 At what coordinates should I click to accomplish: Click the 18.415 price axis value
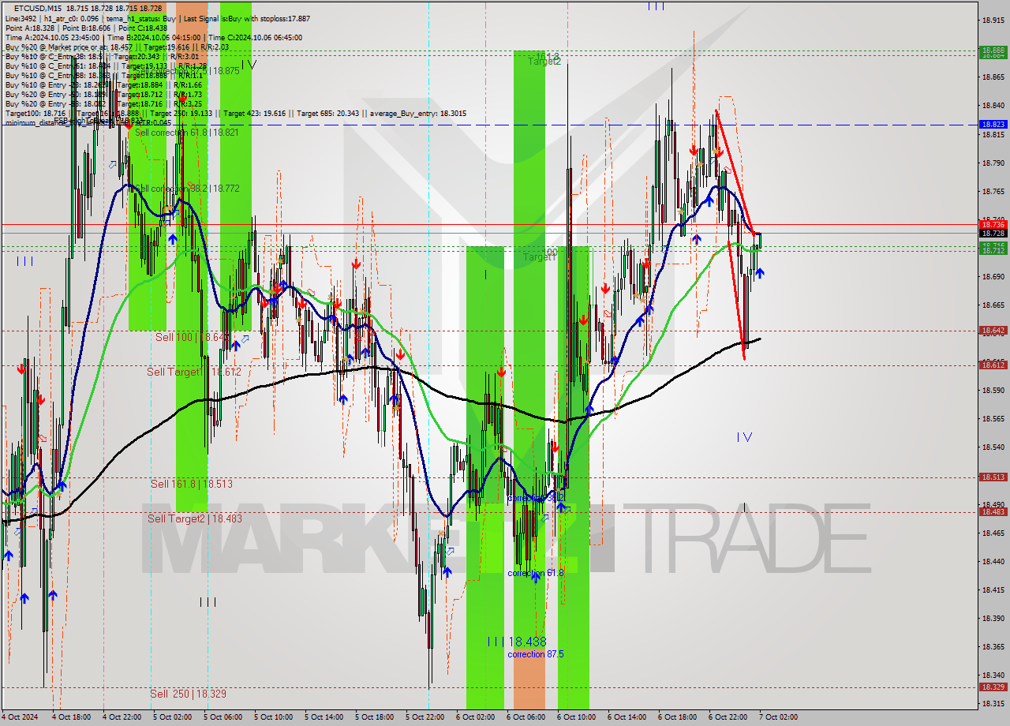pyautogui.click(x=993, y=590)
